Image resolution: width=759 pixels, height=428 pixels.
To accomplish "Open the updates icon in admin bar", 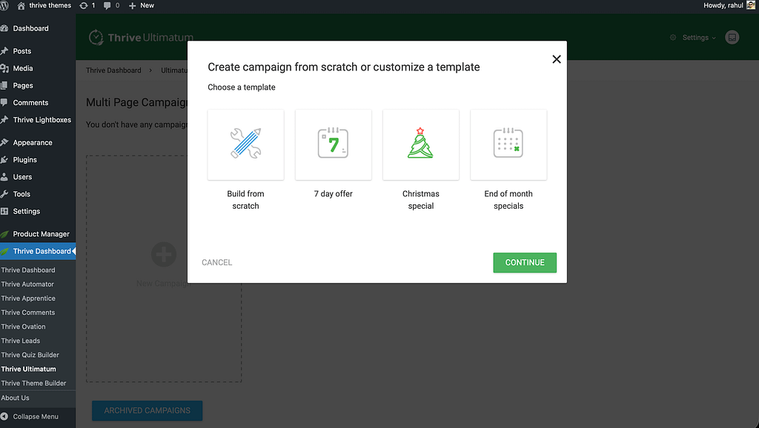I will (87, 5).
